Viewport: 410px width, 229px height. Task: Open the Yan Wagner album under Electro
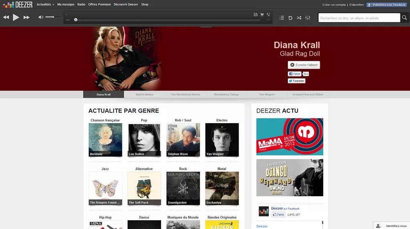pyautogui.click(x=222, y=140)
